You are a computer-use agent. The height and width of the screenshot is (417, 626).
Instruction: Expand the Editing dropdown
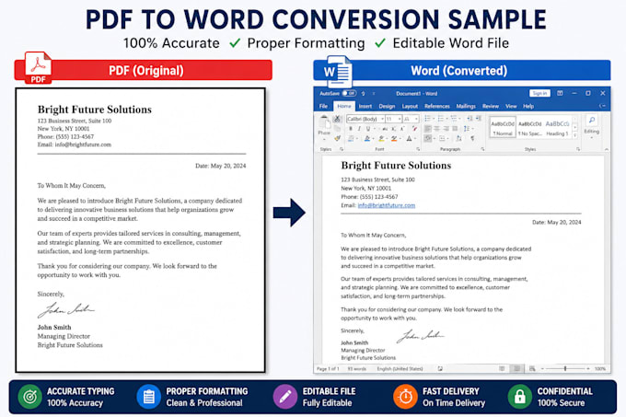tap(592, 138)
